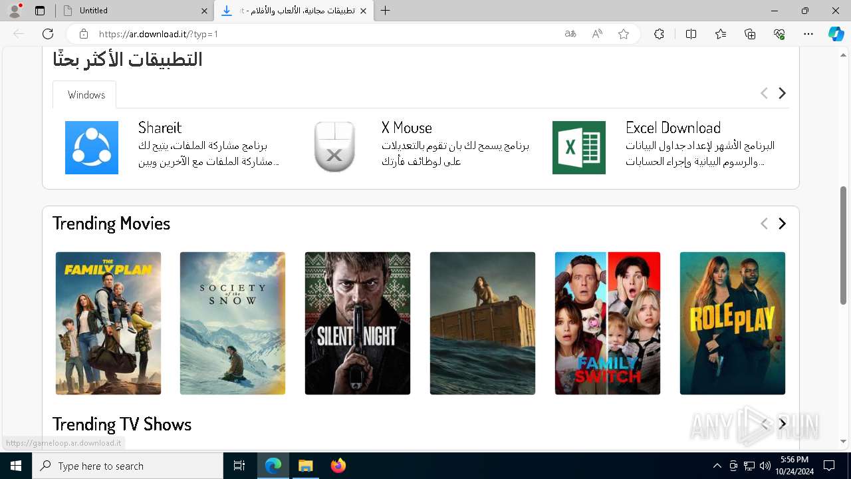Show previous Trending Movies
This screenshot has width=851, height=479.
click(x=764, y=224)
